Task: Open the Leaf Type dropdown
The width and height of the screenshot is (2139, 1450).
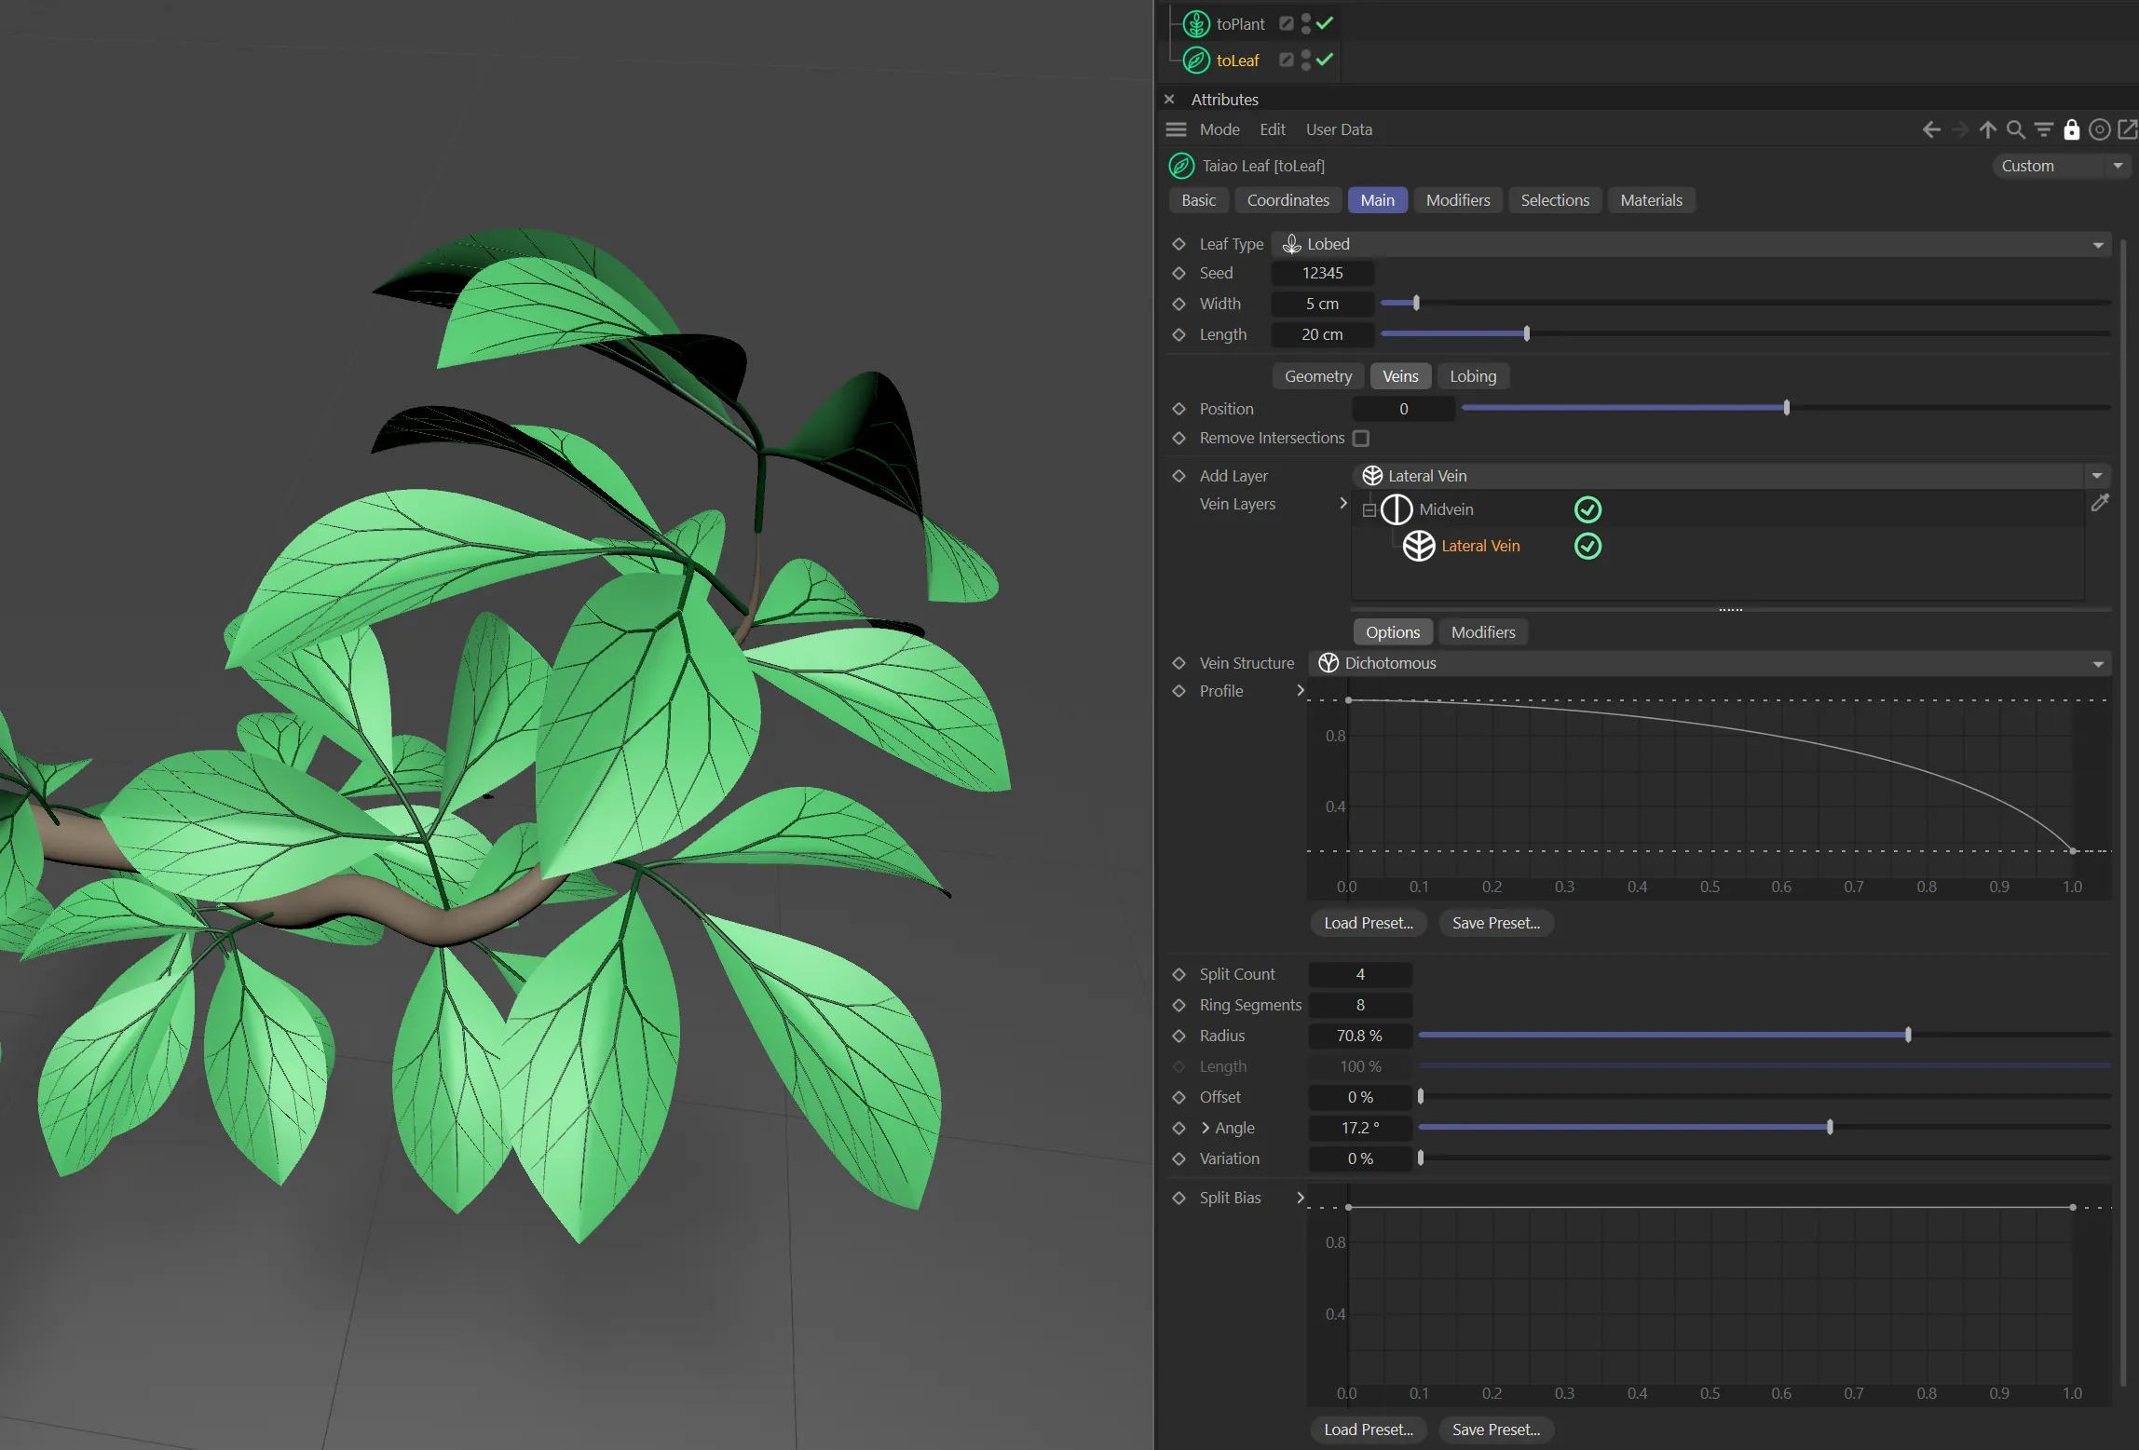Action: (x=1690, y=244)
